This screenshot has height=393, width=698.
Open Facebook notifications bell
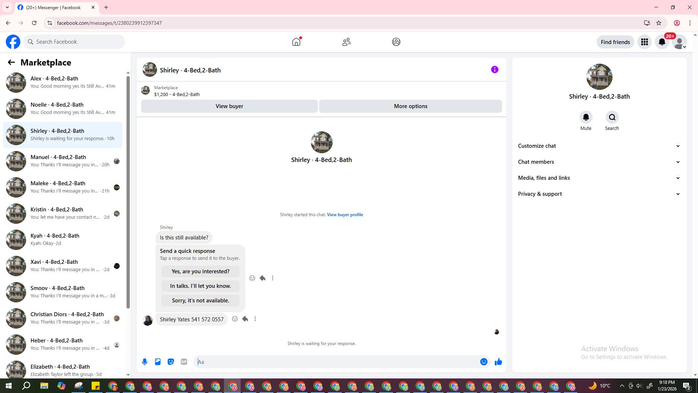[662, 42]
